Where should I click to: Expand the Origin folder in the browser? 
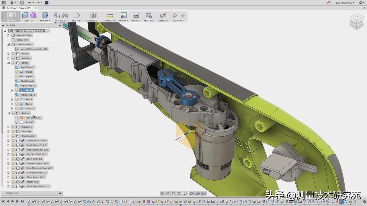[x=8, y=54]
